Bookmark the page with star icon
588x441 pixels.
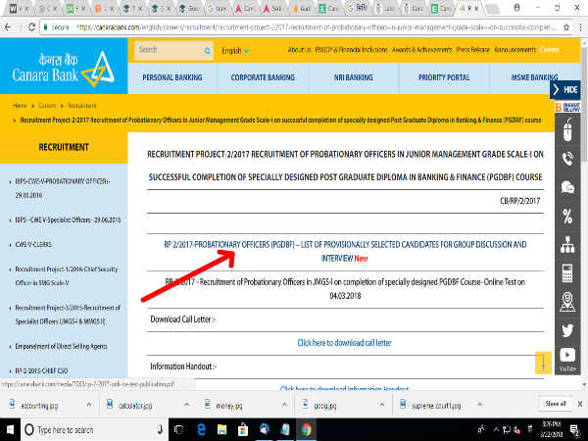566,27
